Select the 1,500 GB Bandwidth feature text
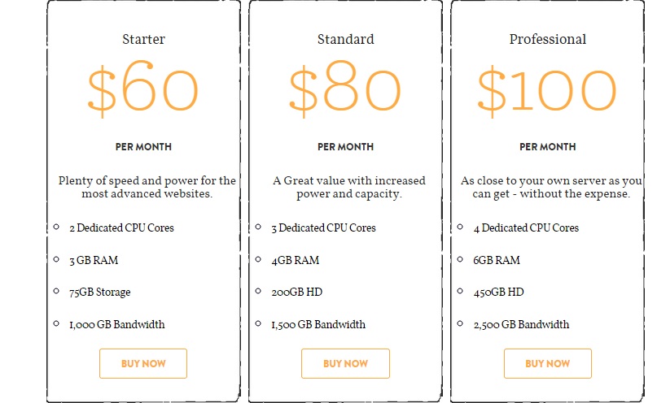Viewport: 657px width, 403px height. coord(318,325)
